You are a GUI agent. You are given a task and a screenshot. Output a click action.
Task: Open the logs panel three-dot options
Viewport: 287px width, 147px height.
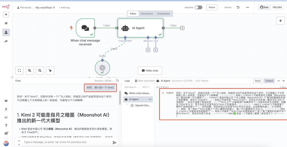point(278,81)
